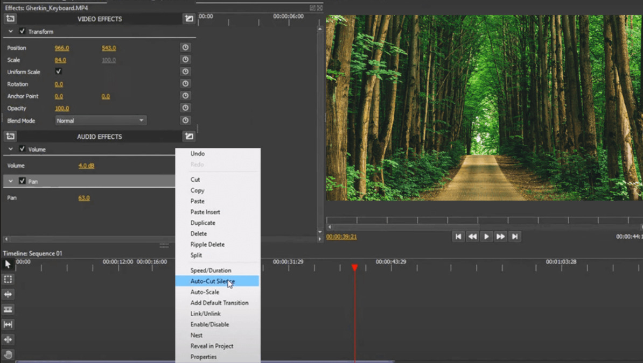Click the Opacity value 100.0
The width and height of the screenshot is (643, 363).
click(x=62, y=108)
